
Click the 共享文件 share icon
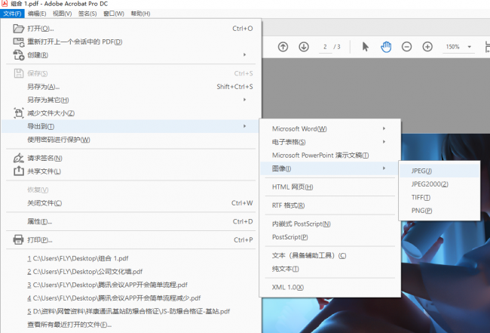coord(18,171)
